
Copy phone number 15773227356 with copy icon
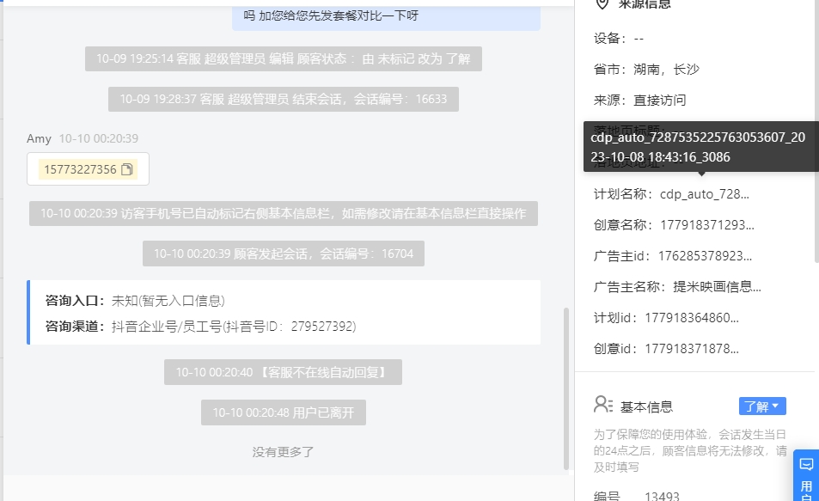click(127, 169)
